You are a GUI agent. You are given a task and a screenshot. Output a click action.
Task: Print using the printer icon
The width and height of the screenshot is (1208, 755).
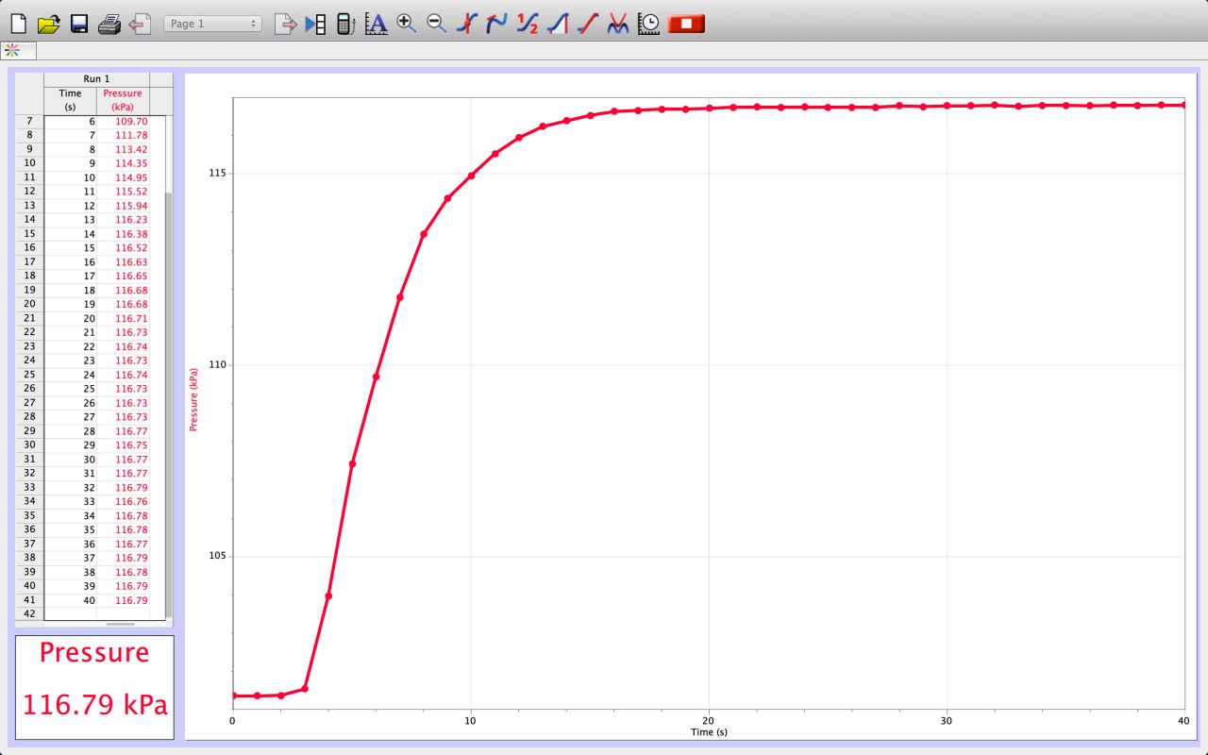pyautogui.click(x=109, y=24)
